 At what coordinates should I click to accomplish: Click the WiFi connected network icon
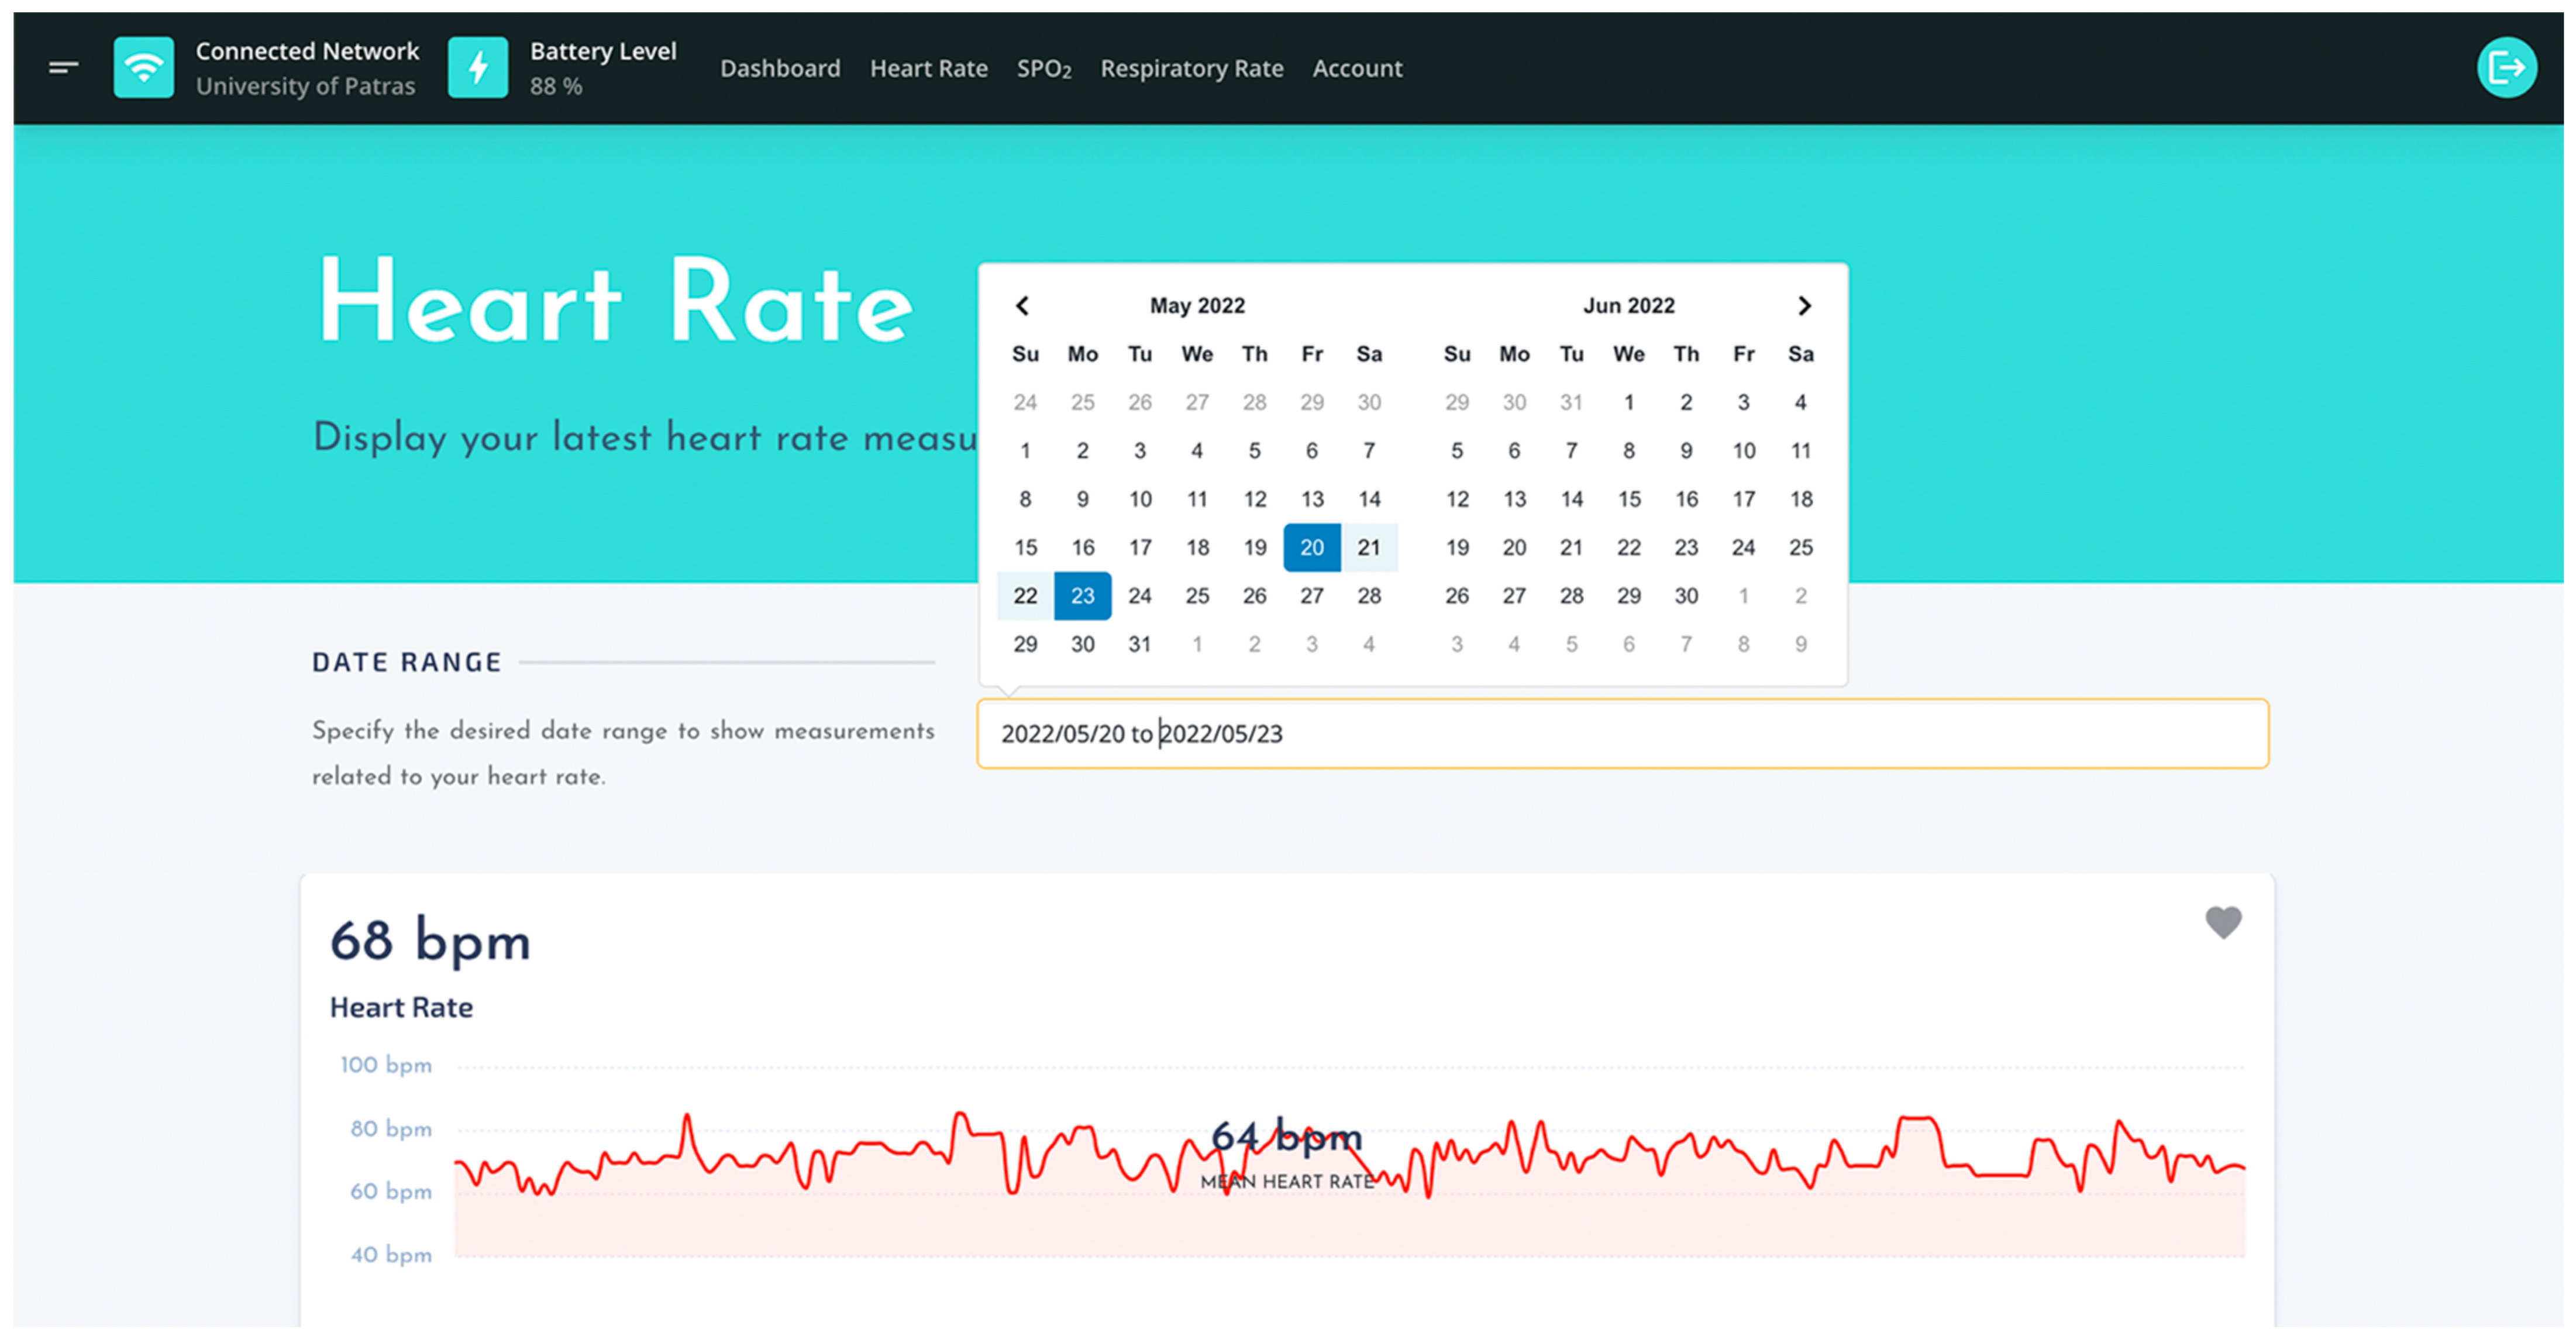[144, 68]
